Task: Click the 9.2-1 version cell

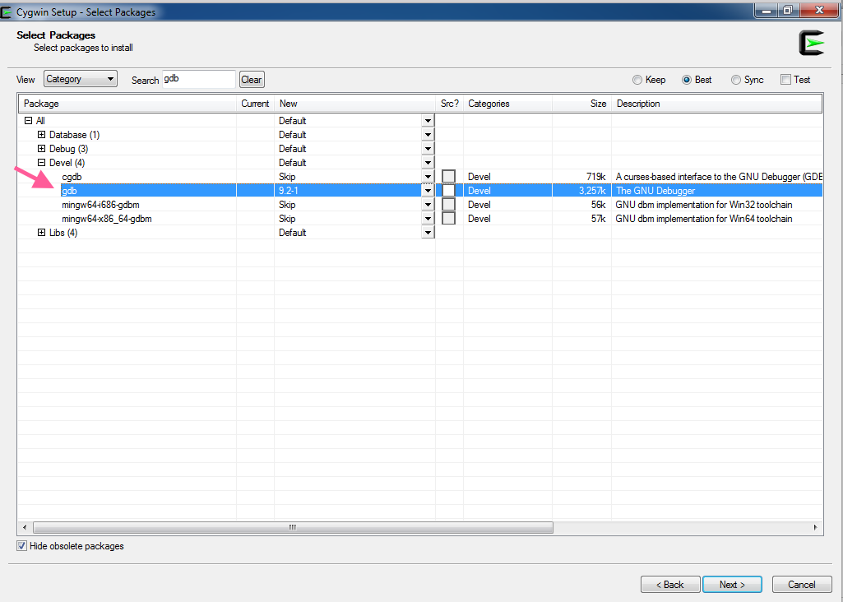Action: [x=288, y=190]
